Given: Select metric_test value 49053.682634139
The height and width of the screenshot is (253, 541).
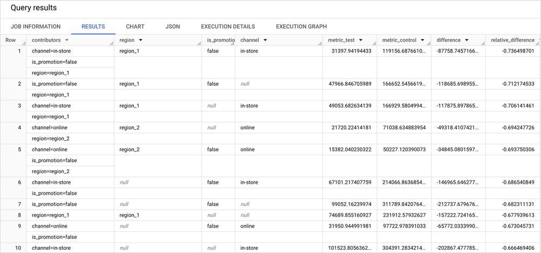Looking at the screenshot, I should [x=350, y=106].
